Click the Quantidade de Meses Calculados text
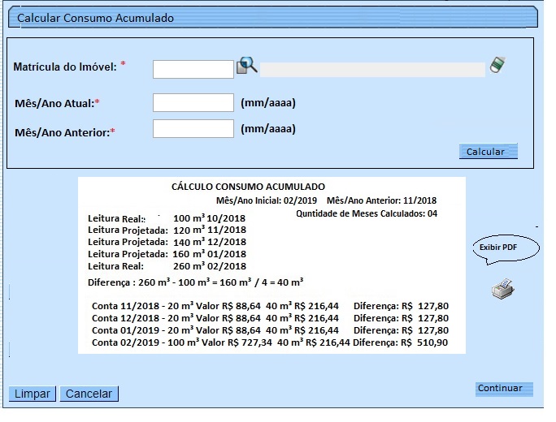556x422 pixels. coord(367,213)
